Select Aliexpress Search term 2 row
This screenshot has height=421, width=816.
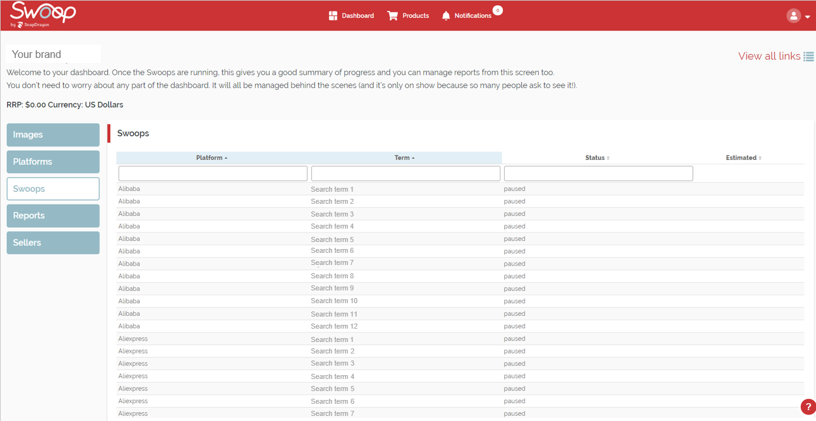[x=460, y=351]
